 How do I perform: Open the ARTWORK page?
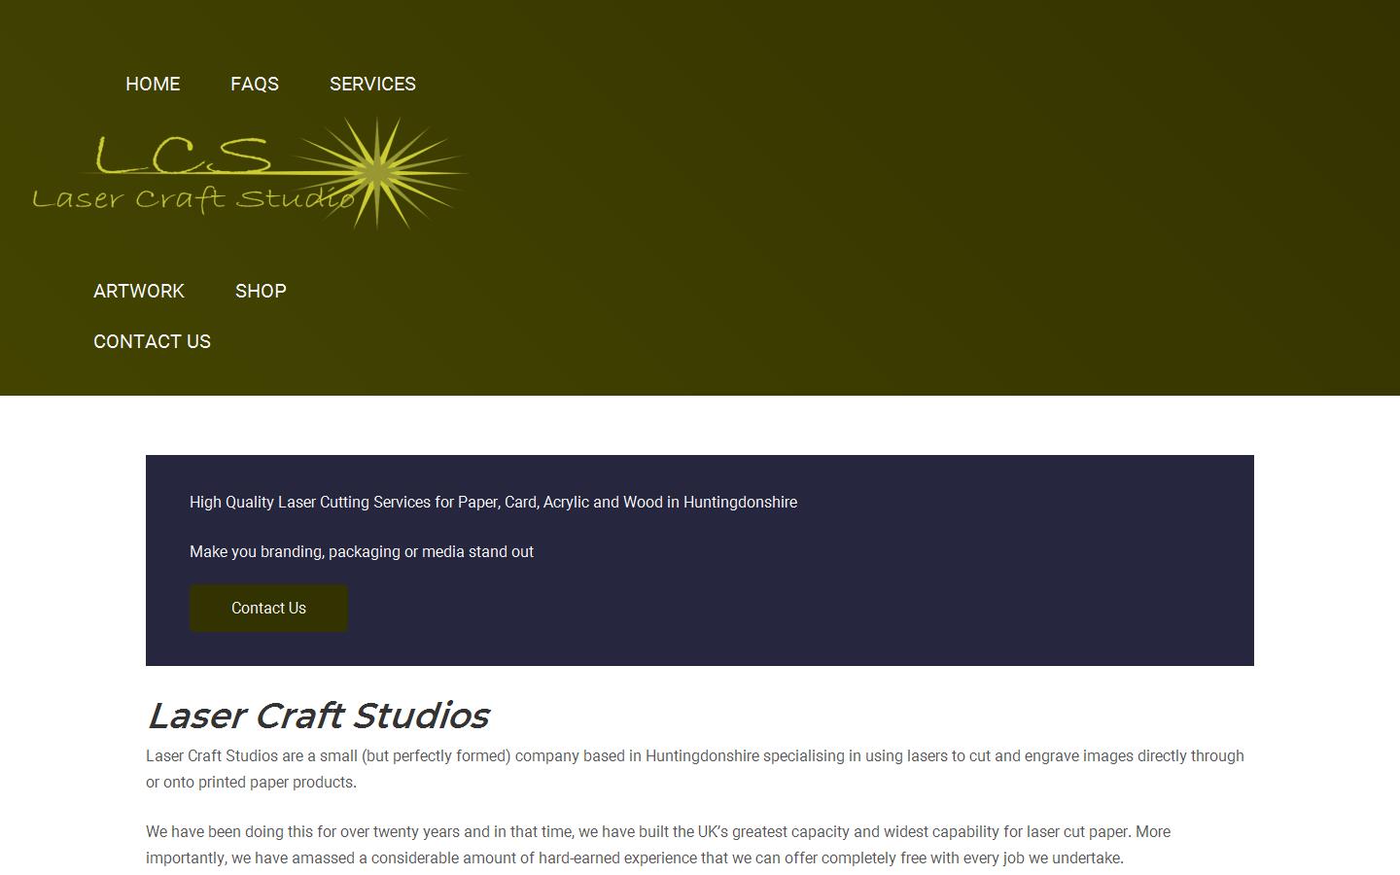139,291
